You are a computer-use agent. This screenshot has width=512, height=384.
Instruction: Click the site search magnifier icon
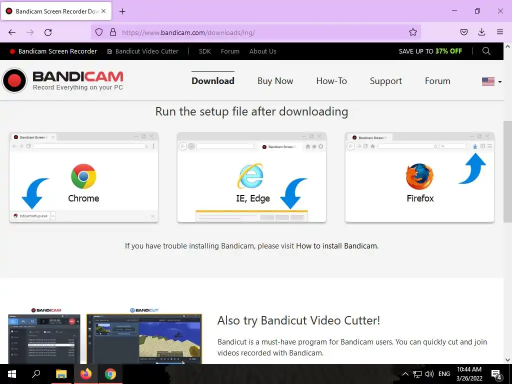coord(486,51)
